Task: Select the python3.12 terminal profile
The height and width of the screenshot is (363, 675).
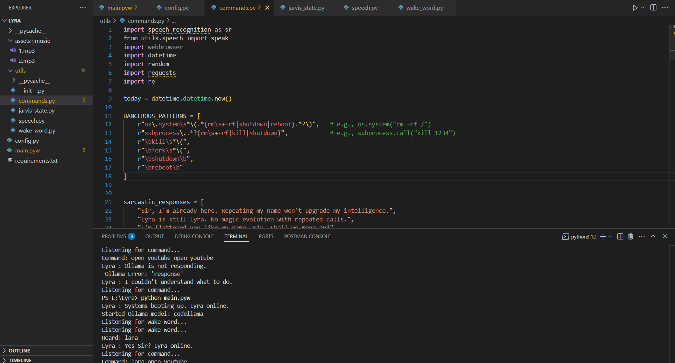Action: click(579, 237)
